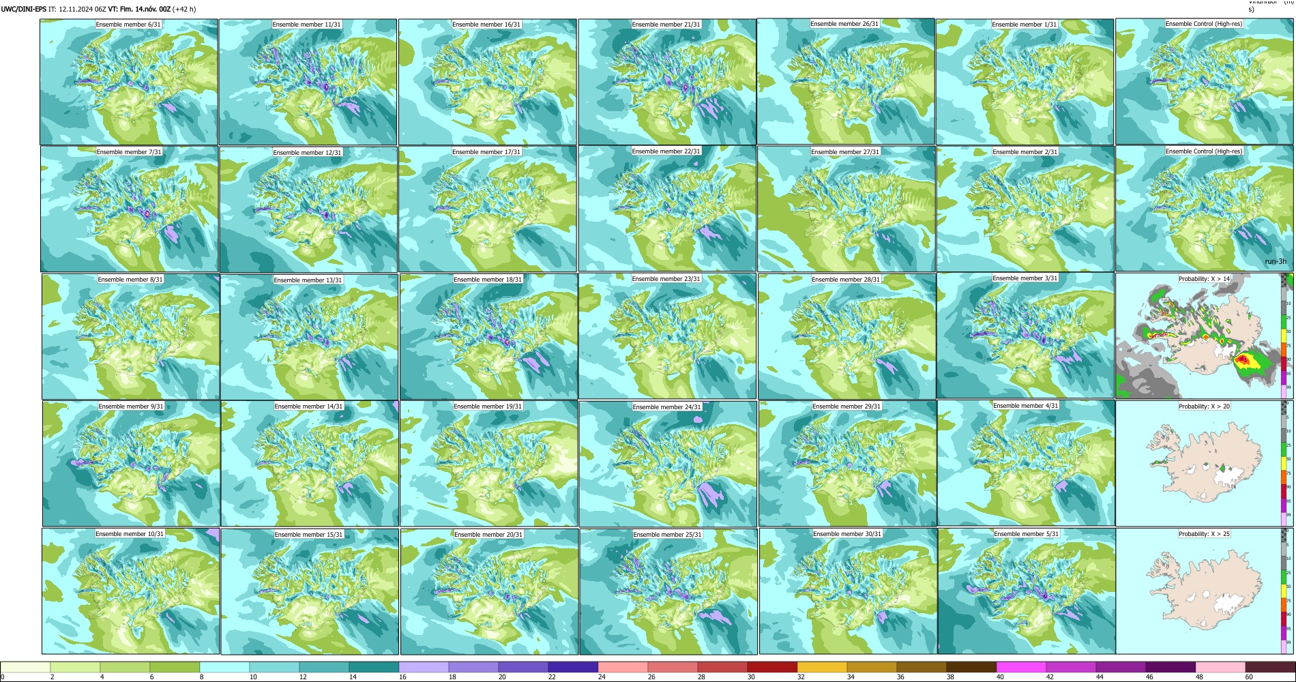Viewport: 1296px width, 682px height.
Task: Select the Ensemble member 11/31 map panel
Action: [308, 82]
